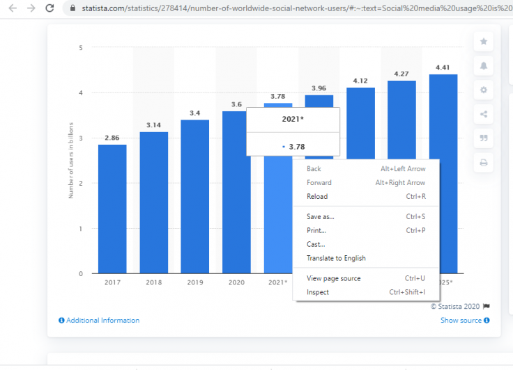Click the Show source link
Viewport: 513px width, 370px height.
pos(461,321)
